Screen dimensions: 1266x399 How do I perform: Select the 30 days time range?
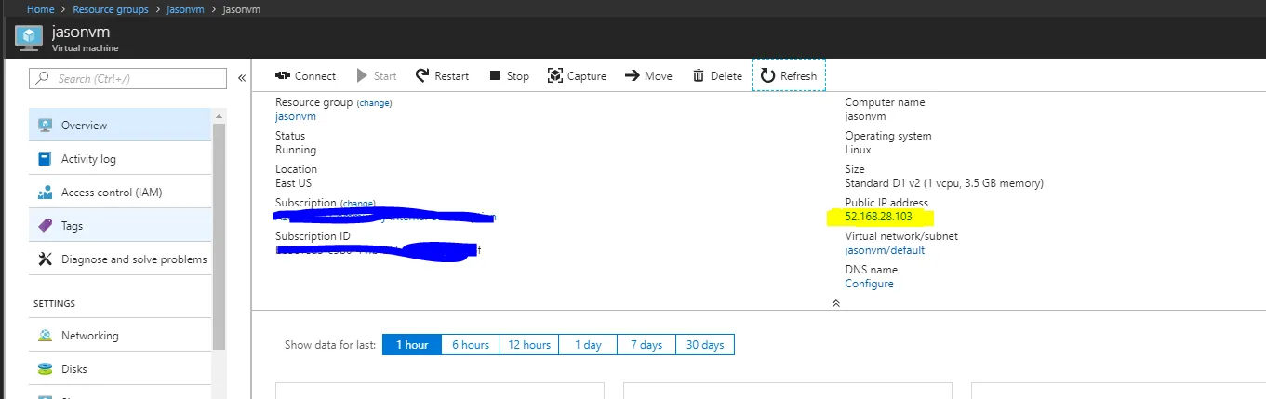705,345
